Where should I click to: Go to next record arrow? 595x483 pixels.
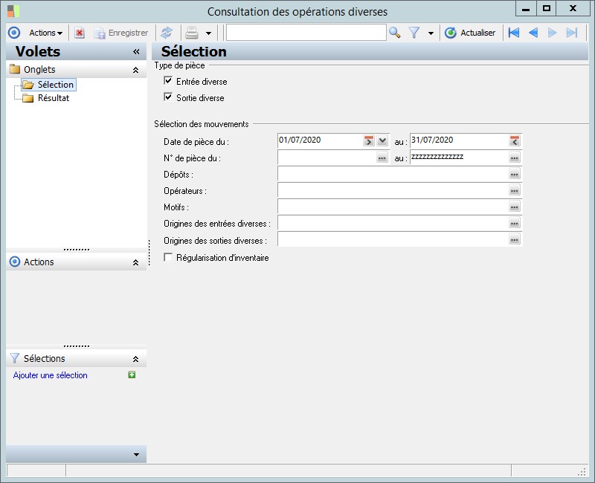(552, 33)
